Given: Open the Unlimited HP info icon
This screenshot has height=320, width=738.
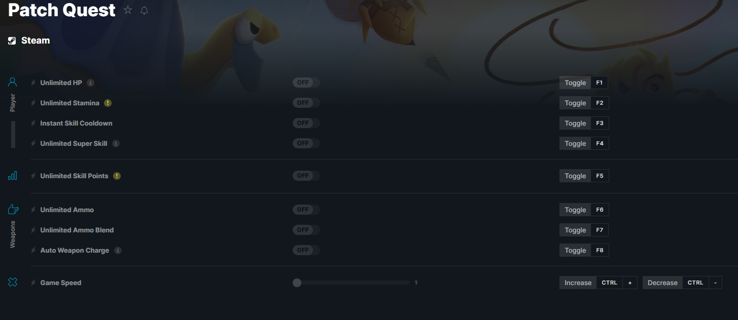Looking at the screenshot, I should point(90,83).
